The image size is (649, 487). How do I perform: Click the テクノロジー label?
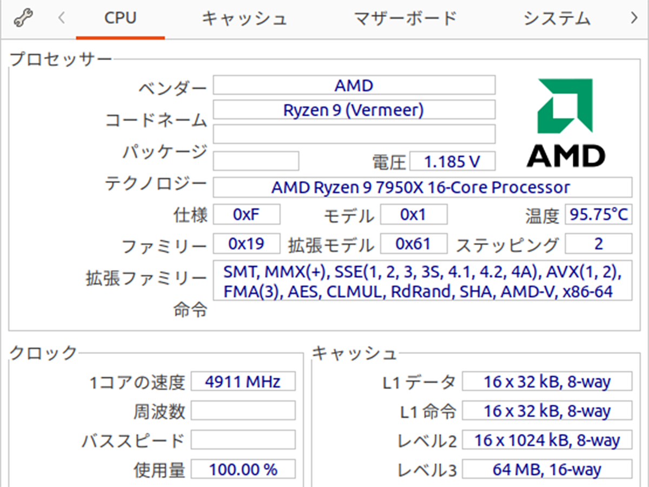click(156, 183)
